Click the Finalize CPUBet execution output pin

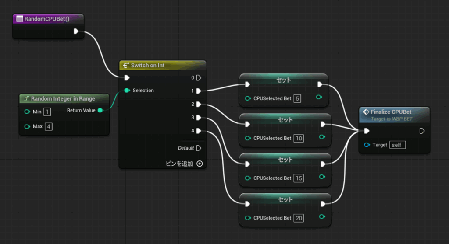(x=422, y=131)
